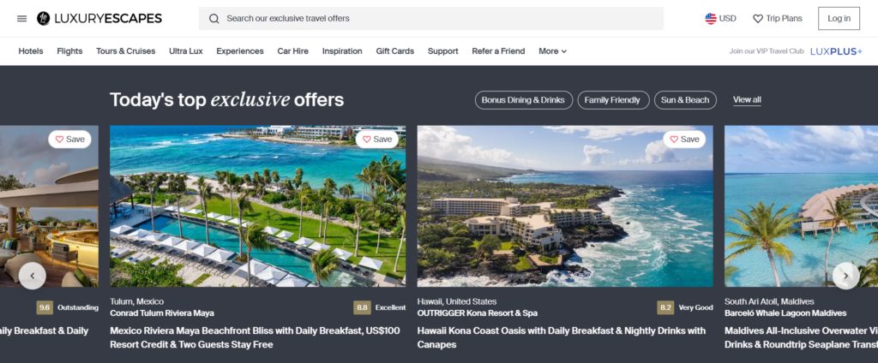The width and height of the screenshot is (878, 363).
Task: Focus the exclusive travel offers search field
Action: coord(430,19)
